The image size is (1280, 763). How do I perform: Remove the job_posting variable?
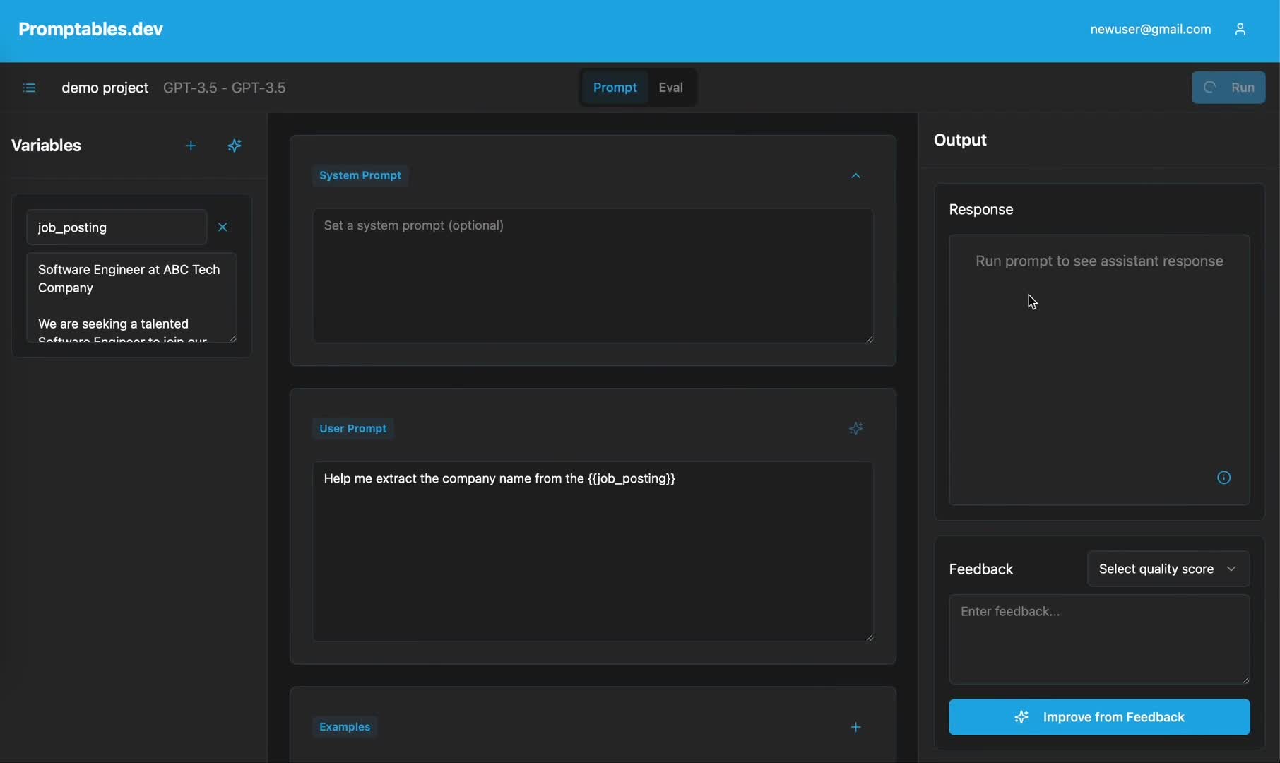click(x=223, y=227)
